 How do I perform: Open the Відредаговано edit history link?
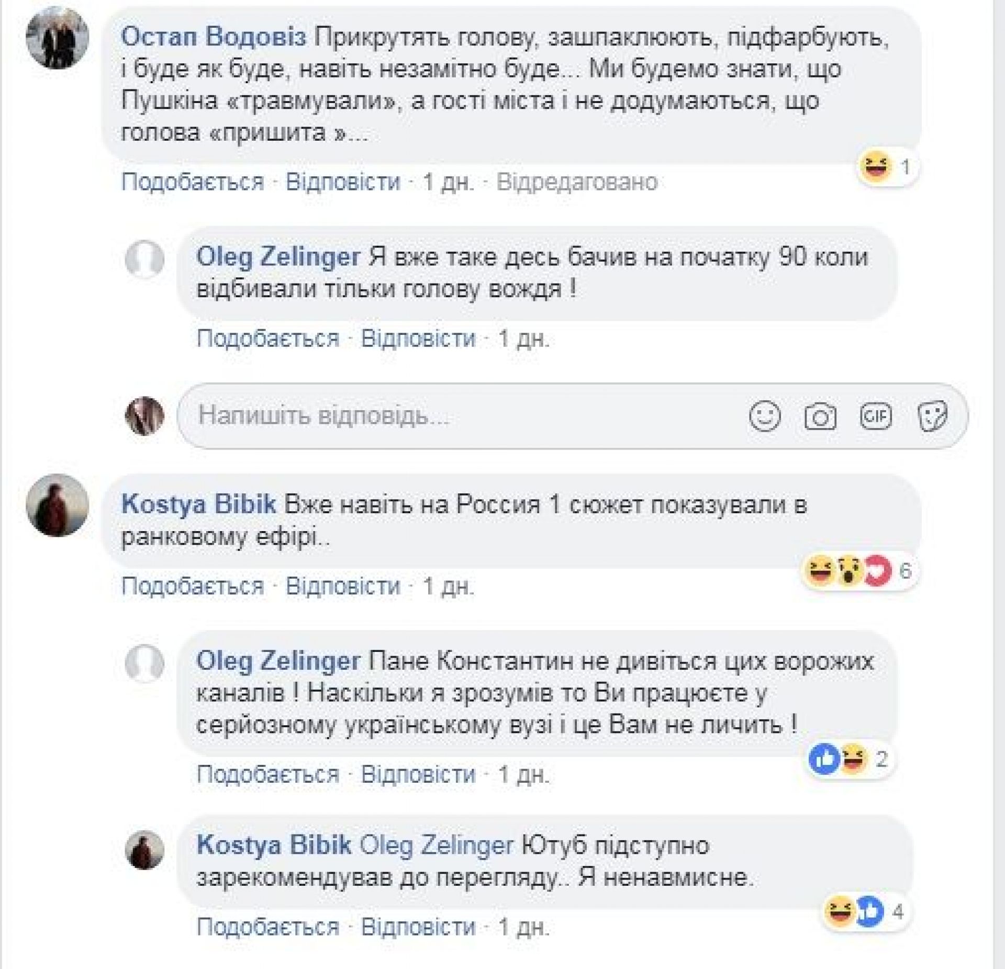577,182
